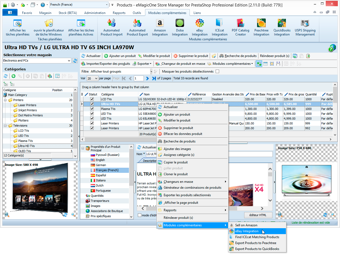Select Français (French) language item
340x254 pixels.
(x=107, y=170)
